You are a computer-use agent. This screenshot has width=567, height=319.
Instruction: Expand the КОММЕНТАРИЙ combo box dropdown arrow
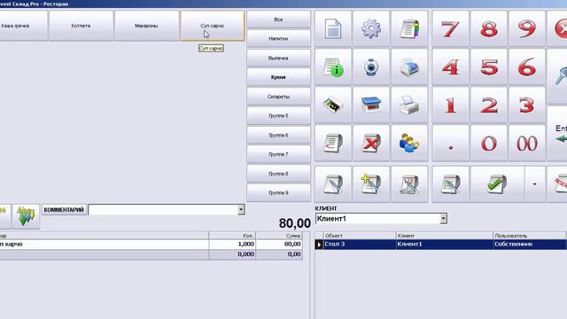click(241, 210)
